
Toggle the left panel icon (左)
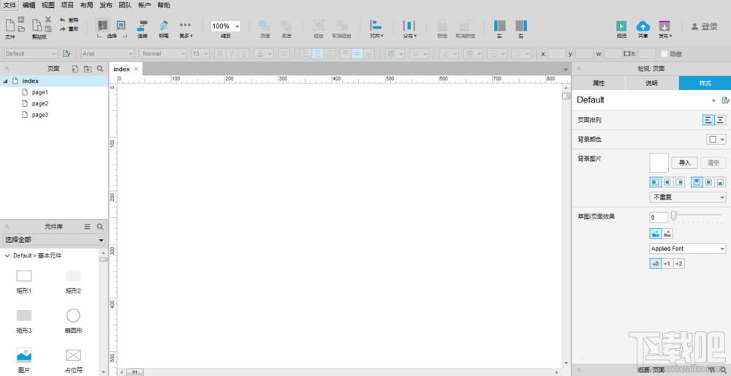tap(500, 26)
